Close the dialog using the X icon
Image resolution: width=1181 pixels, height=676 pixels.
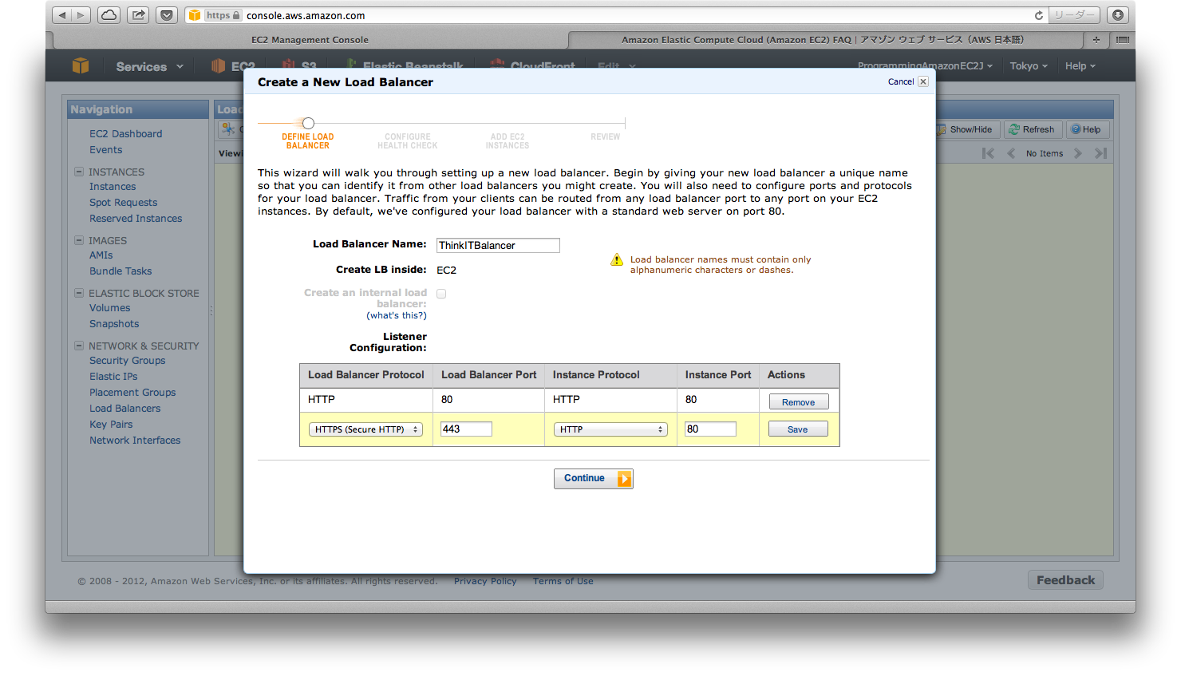tap(922, 81)
